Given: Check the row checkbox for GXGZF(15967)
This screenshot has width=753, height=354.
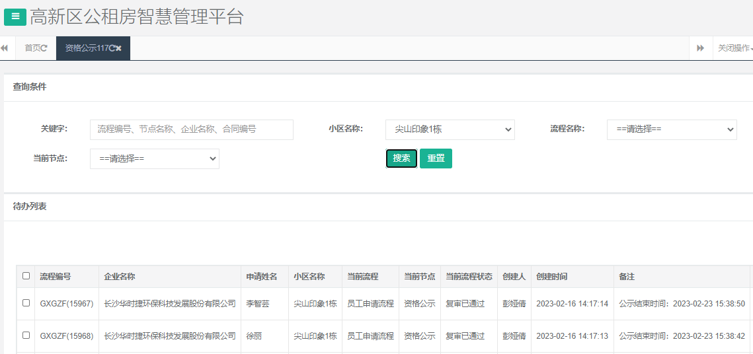Looking at the screenshot, I should coord(26,302).
